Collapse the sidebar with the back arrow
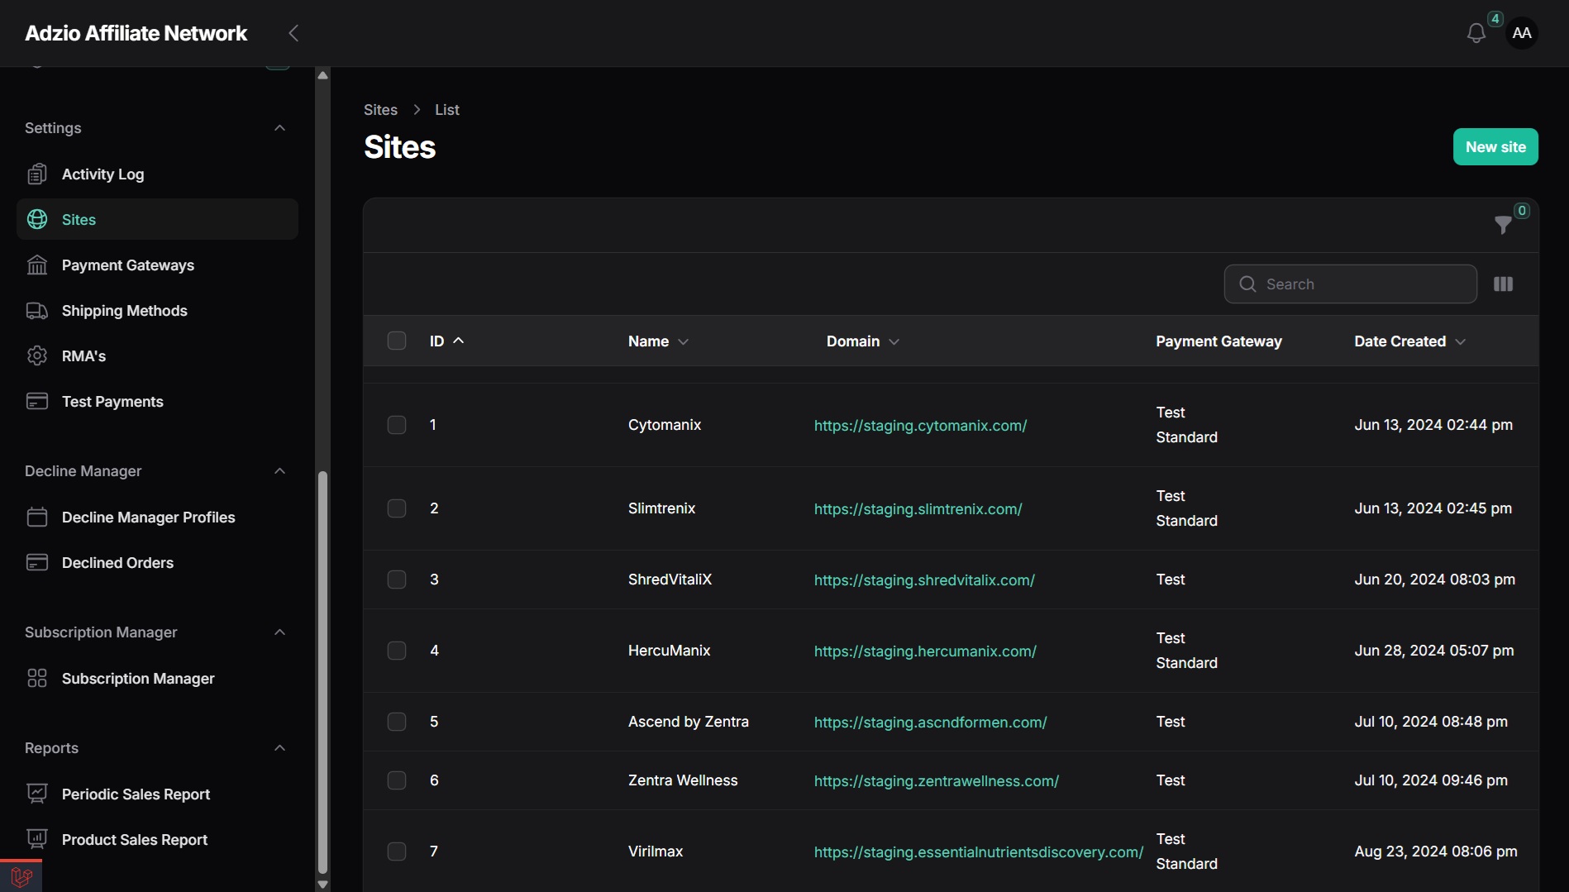The width and height of the screenshot is (1569, 892). (x=293, y=33)
